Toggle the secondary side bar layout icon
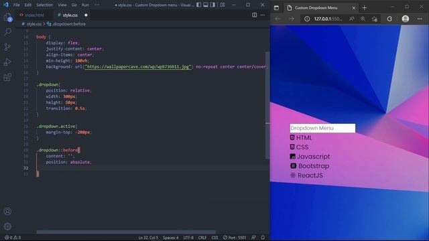Image resolution: width=429 pixels, height=241 pixels. (212, 5)
